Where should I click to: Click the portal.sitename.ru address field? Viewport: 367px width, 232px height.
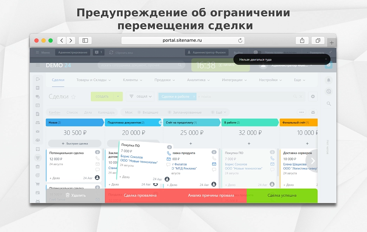pyautogui.click(x=183, y=40)
